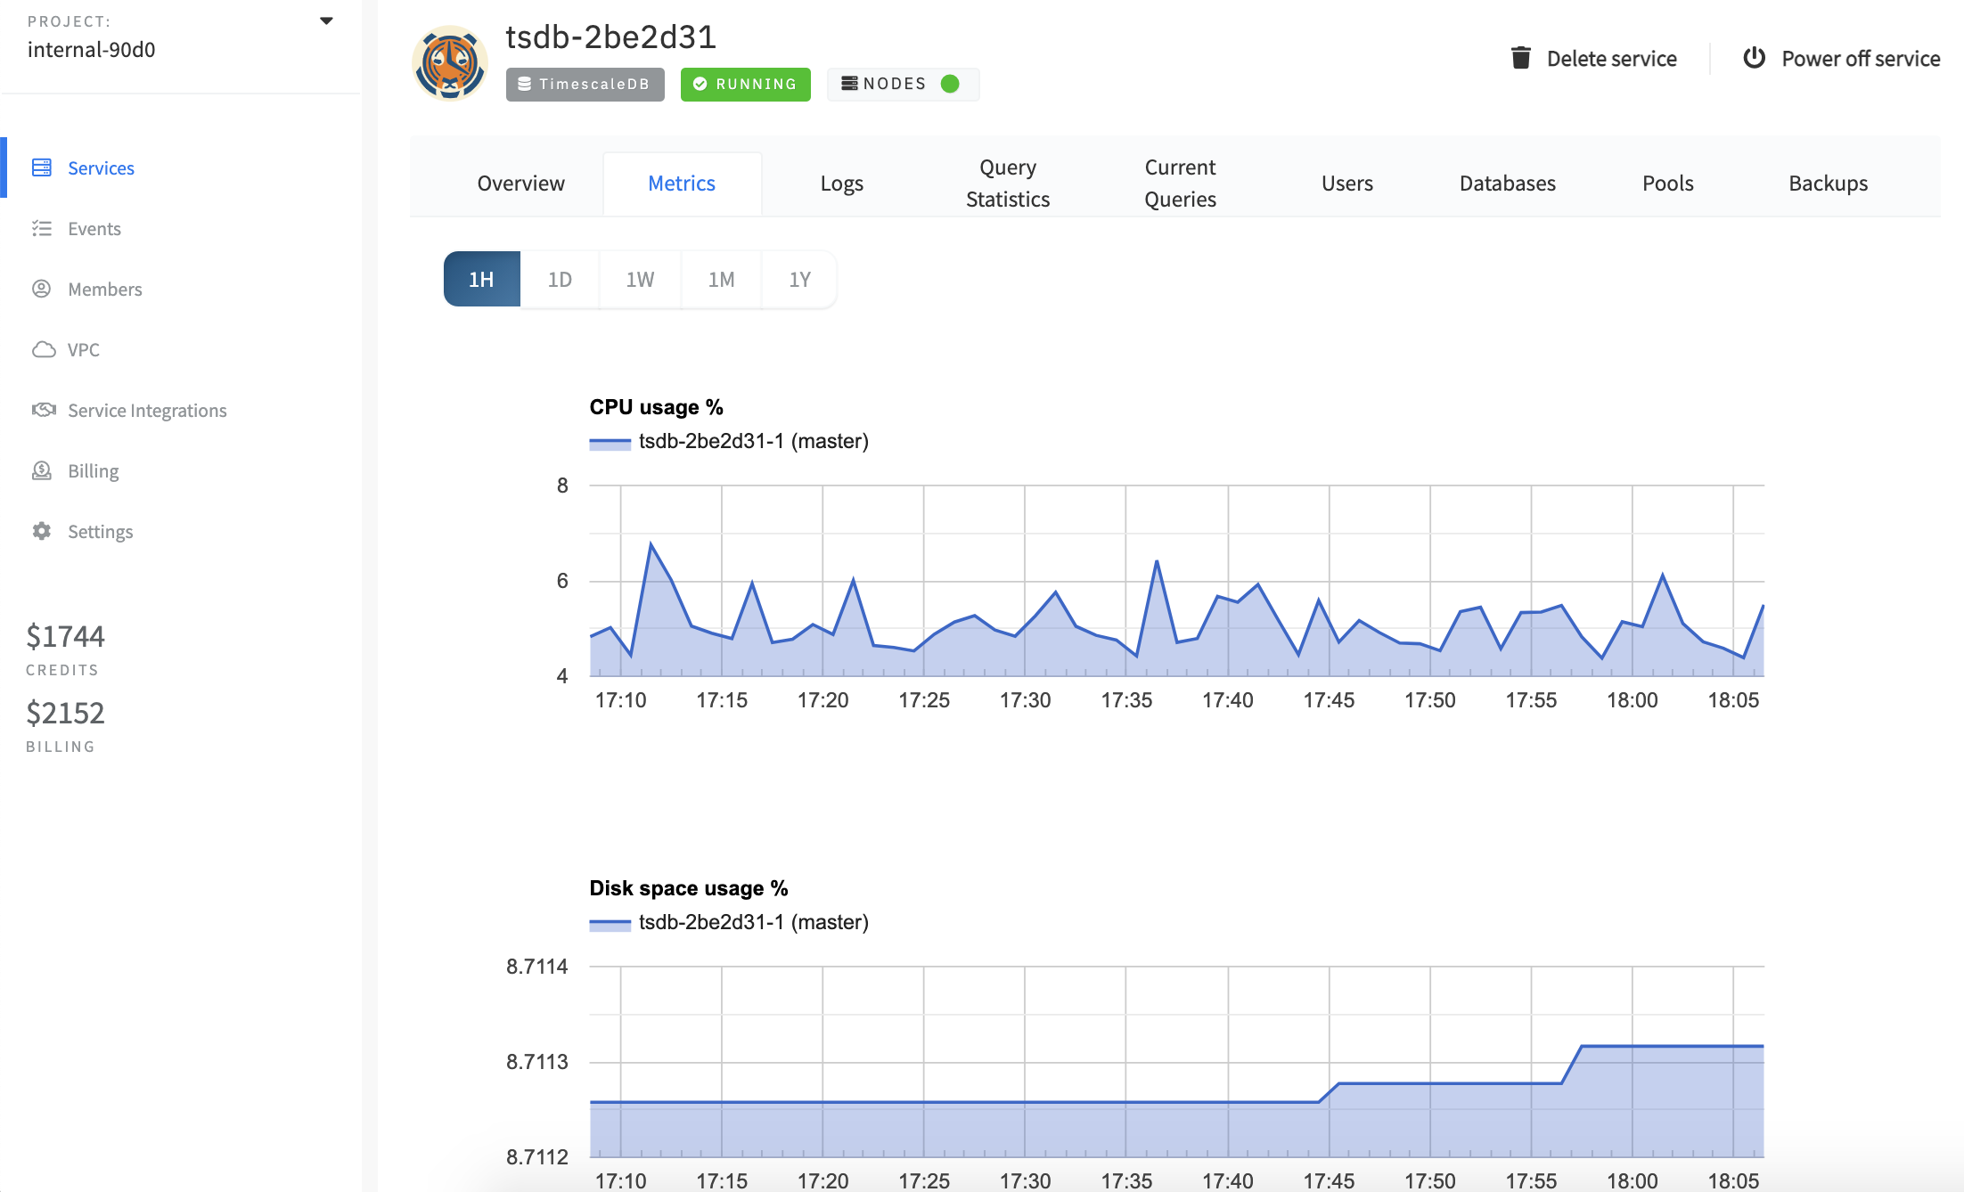Switch to the 1M time range
The height and width of the screenshot is (1192, 1964).
click(721, 280)
